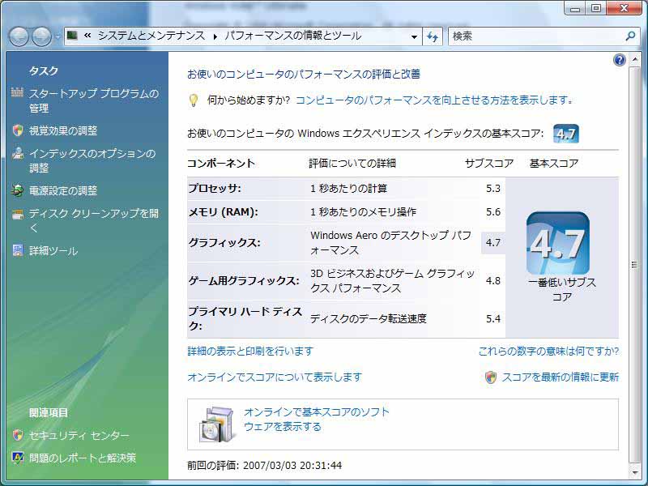
Task: Click the power icon beside 電源設定の調整
Action: tap(17, 190)
